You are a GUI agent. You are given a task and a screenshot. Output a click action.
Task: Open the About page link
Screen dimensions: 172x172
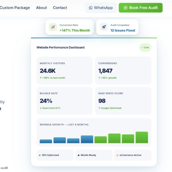pyautogui.click(x=41, y=8)
